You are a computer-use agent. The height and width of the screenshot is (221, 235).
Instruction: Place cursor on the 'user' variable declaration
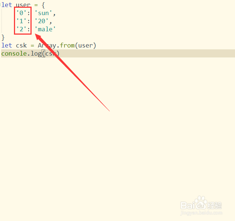tap(23, 5)
